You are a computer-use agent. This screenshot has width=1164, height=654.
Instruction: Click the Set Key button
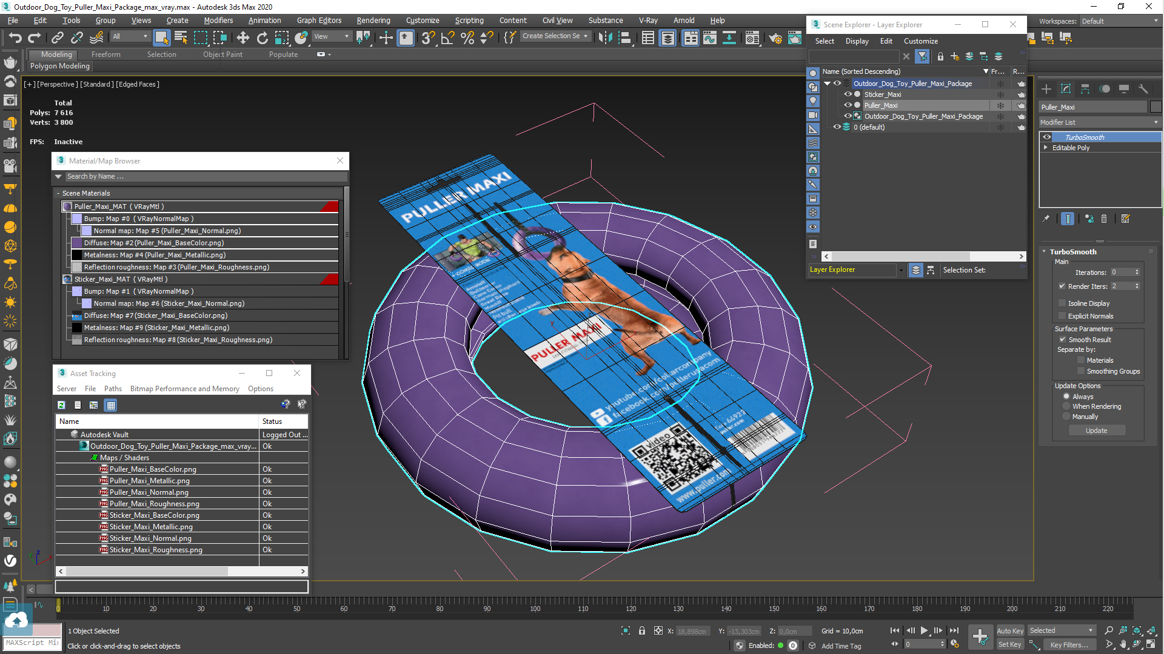pyautogui.click(x=1009, y=644)
